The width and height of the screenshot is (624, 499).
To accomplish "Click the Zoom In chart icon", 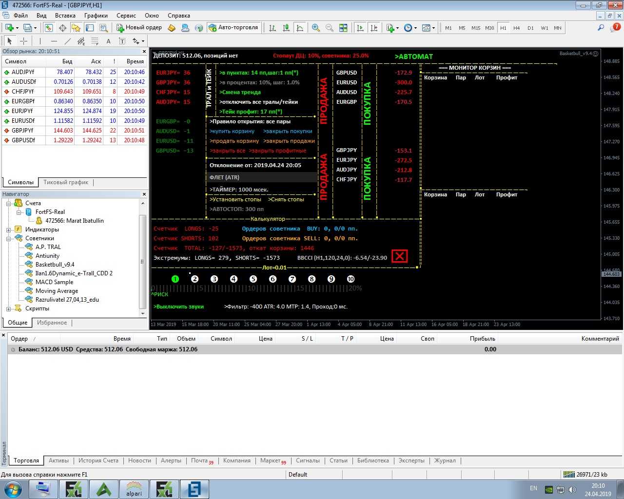I will (316, 28).
